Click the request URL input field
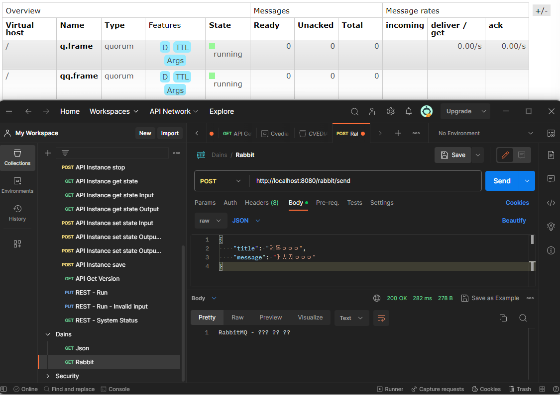The image size is (560, 395). tap(365, 181)
